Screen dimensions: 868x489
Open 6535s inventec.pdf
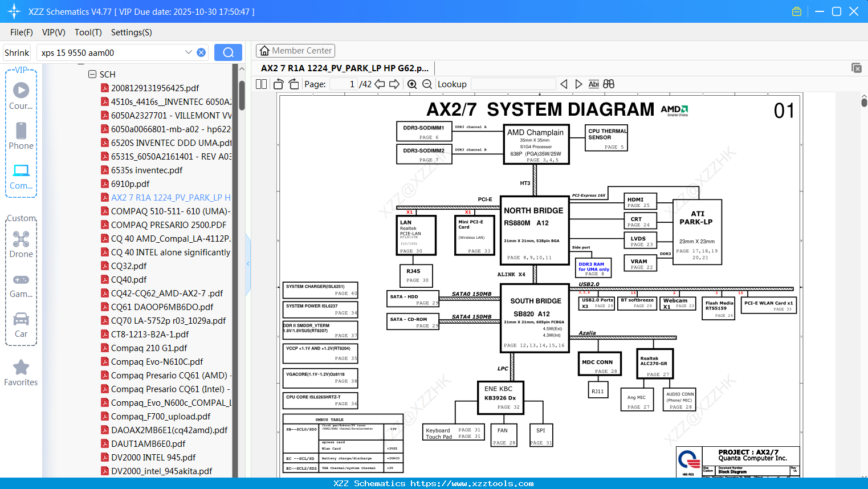click(x=146, y=170)
